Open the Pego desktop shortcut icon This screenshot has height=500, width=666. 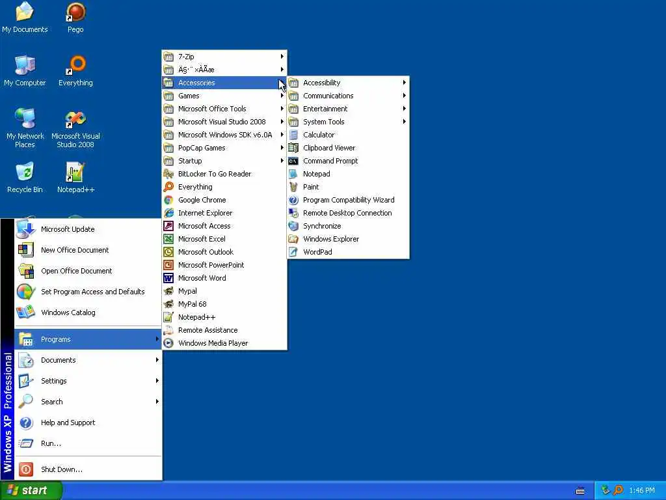click(75, 12)
